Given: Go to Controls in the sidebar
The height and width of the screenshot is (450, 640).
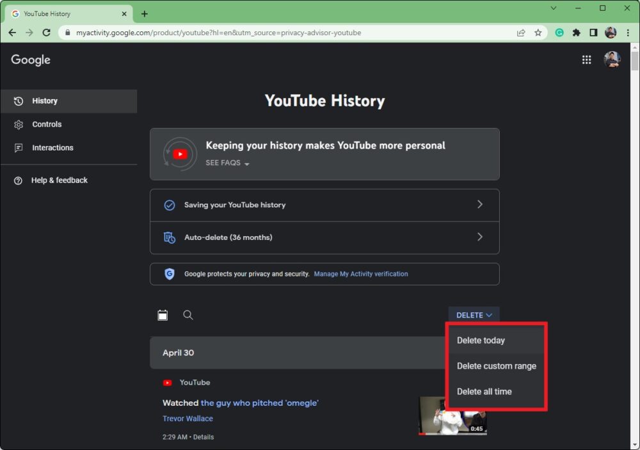Looking at the screenshot, I should pyautogui.click(x=47, y=124).
